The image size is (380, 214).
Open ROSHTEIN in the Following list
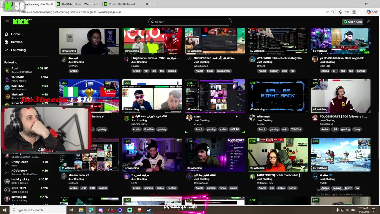click(26, 190)
